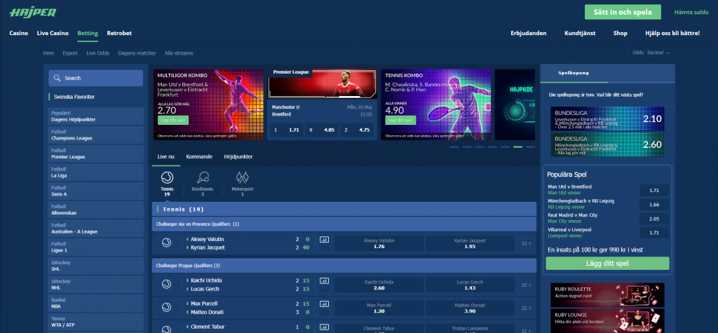Click tennis ball icon beside Alexey Vatutin match

(x=166, y=243)
